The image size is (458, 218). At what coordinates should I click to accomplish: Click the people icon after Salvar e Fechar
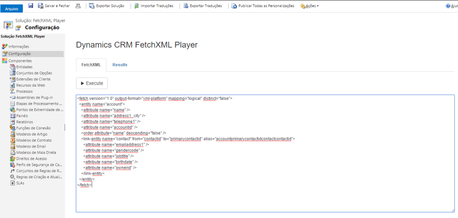(78, 6)
